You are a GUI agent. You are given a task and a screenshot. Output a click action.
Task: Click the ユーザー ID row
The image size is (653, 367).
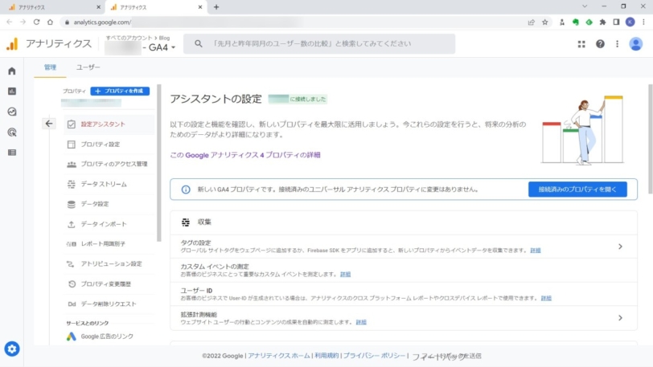[404, 294]
